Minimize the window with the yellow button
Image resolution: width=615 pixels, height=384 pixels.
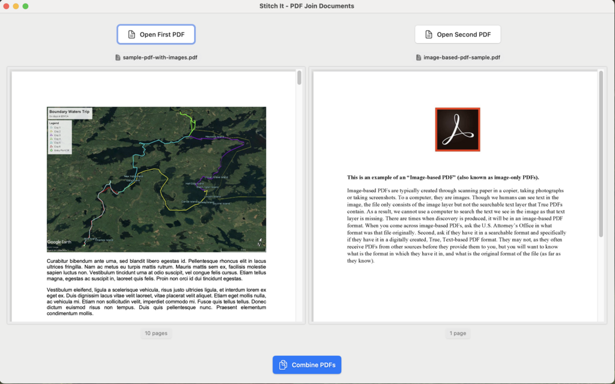pos(16,6)
